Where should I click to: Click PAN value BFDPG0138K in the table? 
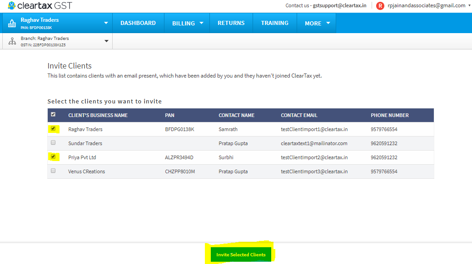point(180,129)
